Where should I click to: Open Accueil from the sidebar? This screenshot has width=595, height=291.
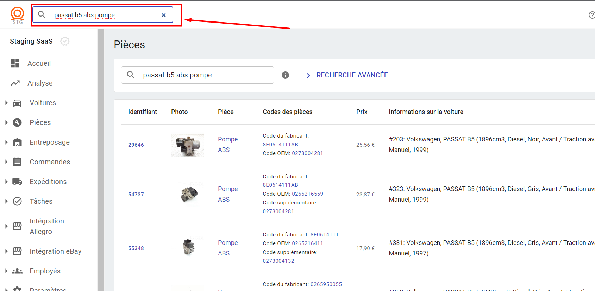coord(39,63)
